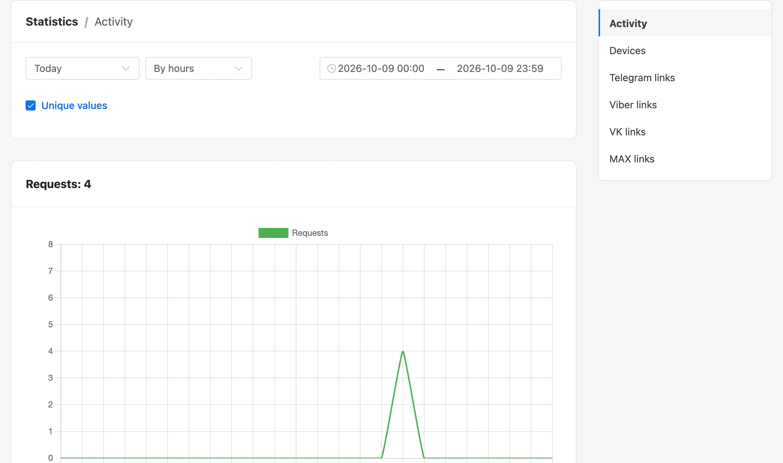
Task: Click the Activity breadcrumb text
Action: point(114,22)
